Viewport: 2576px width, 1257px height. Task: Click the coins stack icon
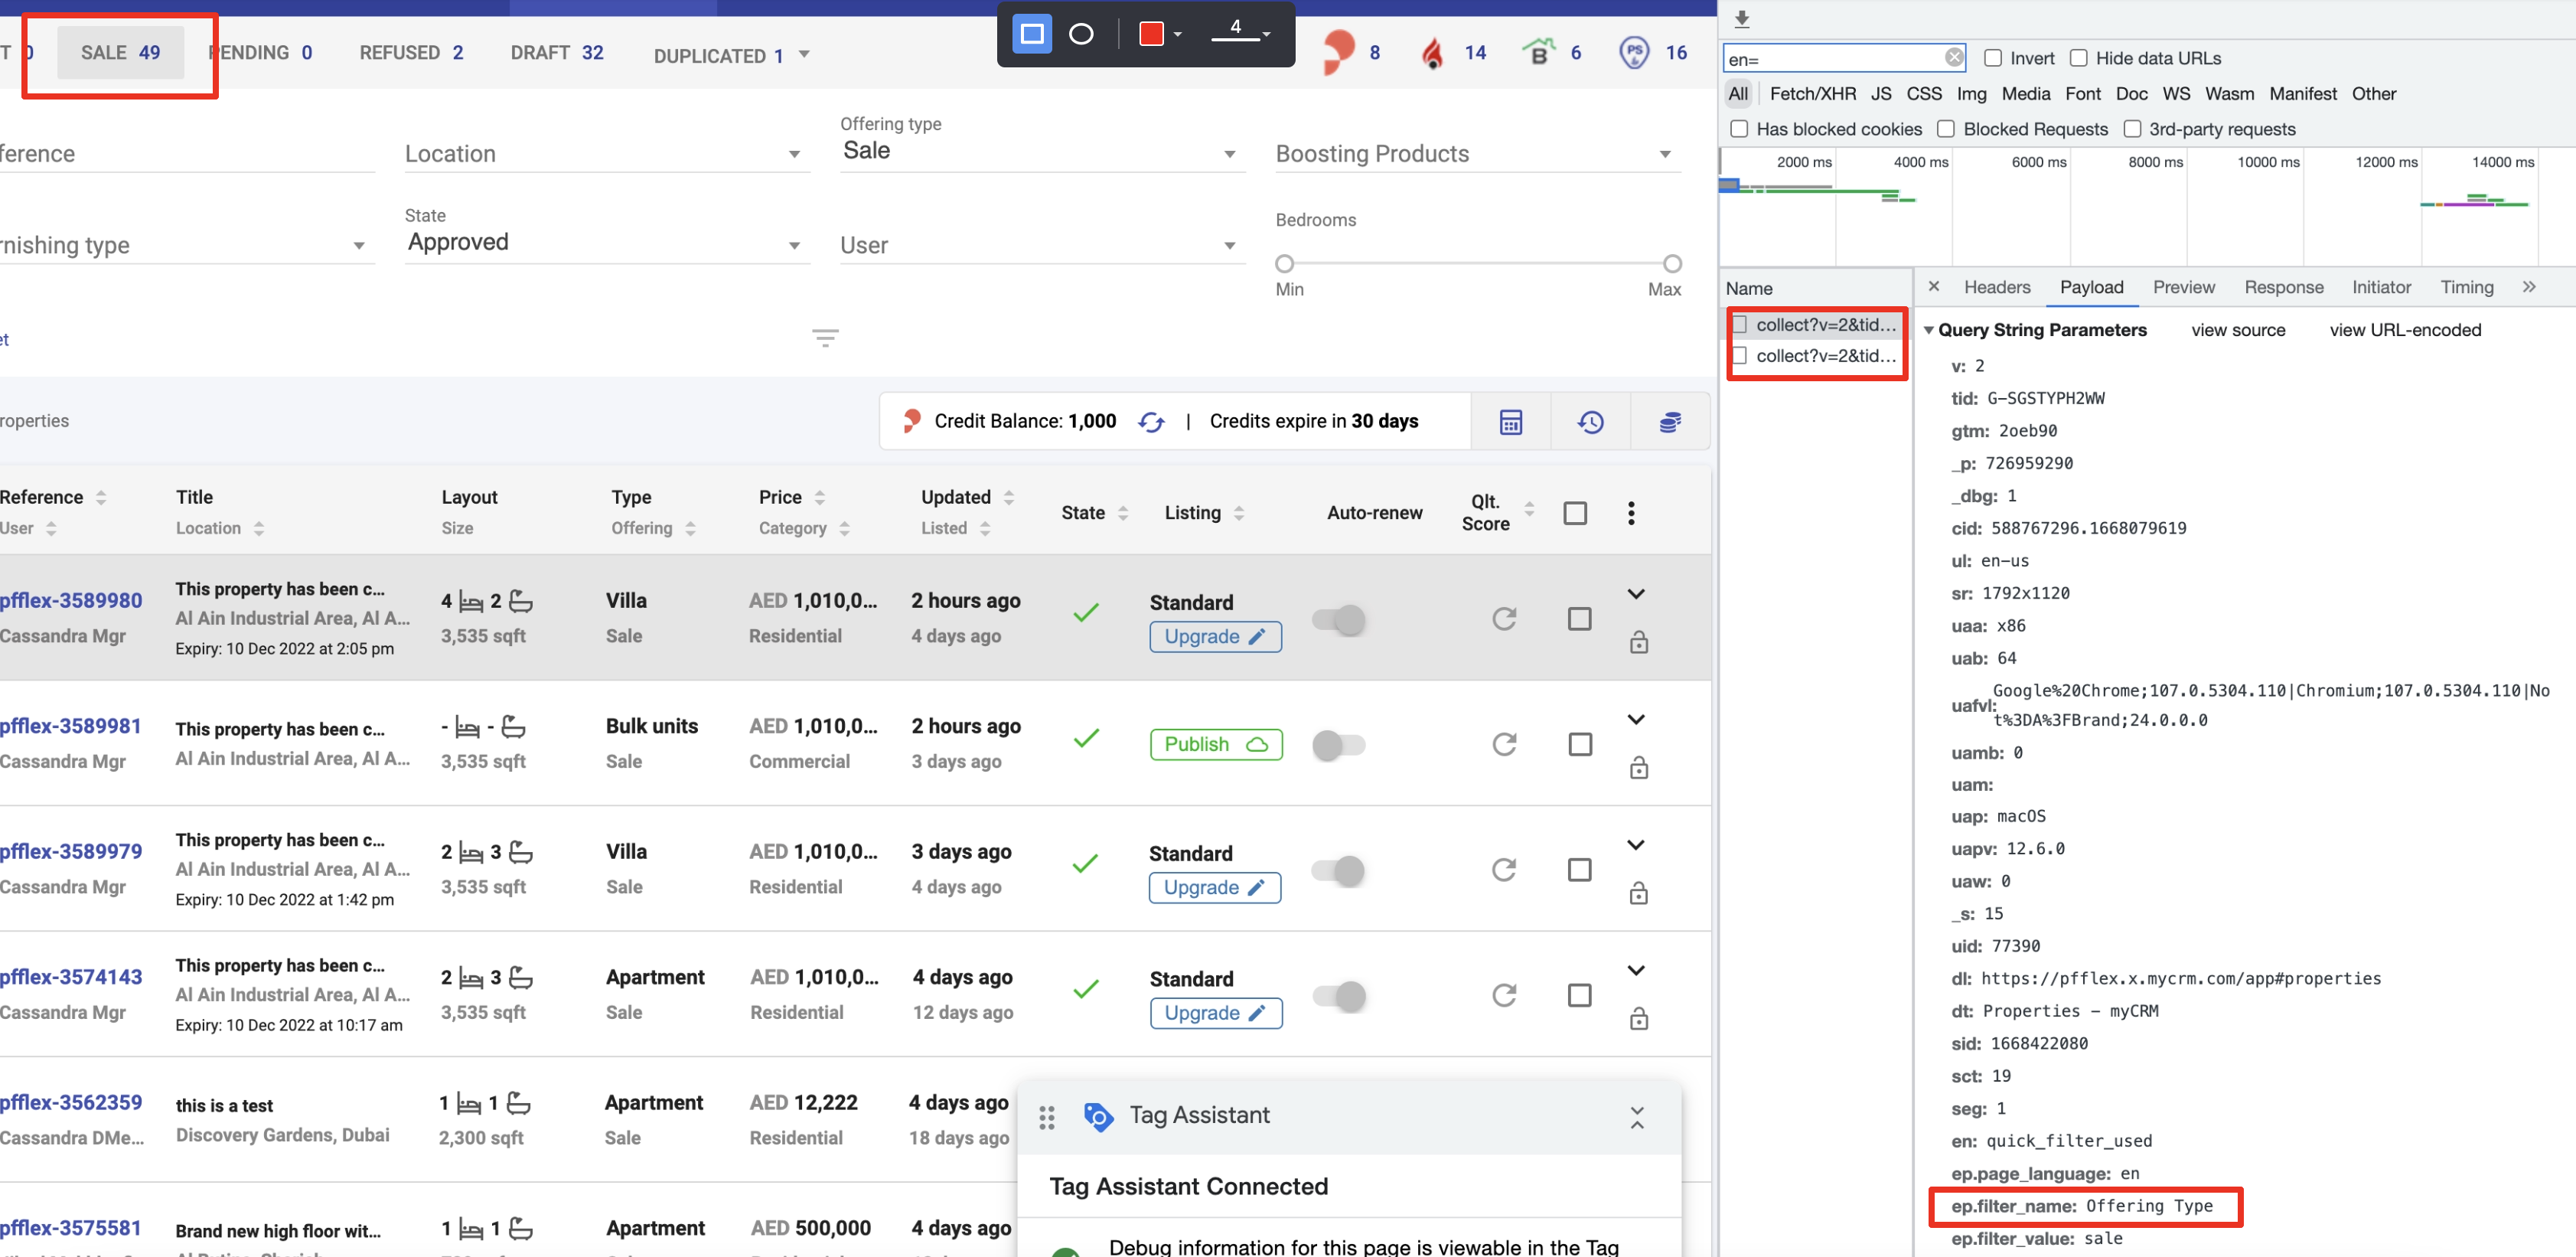[x=1669, y=422]
